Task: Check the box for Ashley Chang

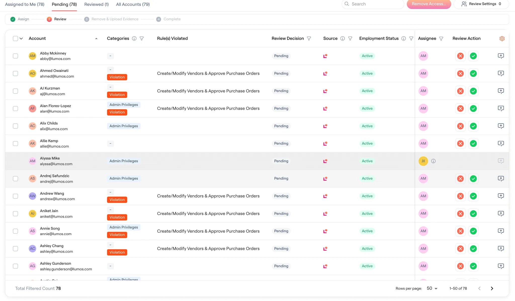Action: pyautogui.click(x=15, y=249)
